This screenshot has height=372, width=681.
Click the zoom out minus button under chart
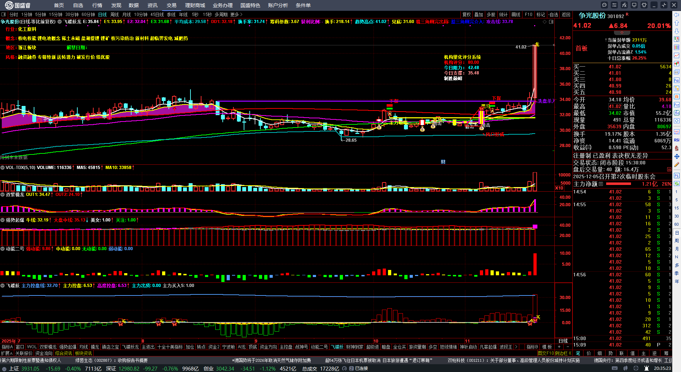pos(568,347)
